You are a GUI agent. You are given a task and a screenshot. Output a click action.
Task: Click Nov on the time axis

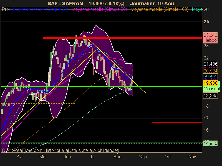(x=192, y=157)
